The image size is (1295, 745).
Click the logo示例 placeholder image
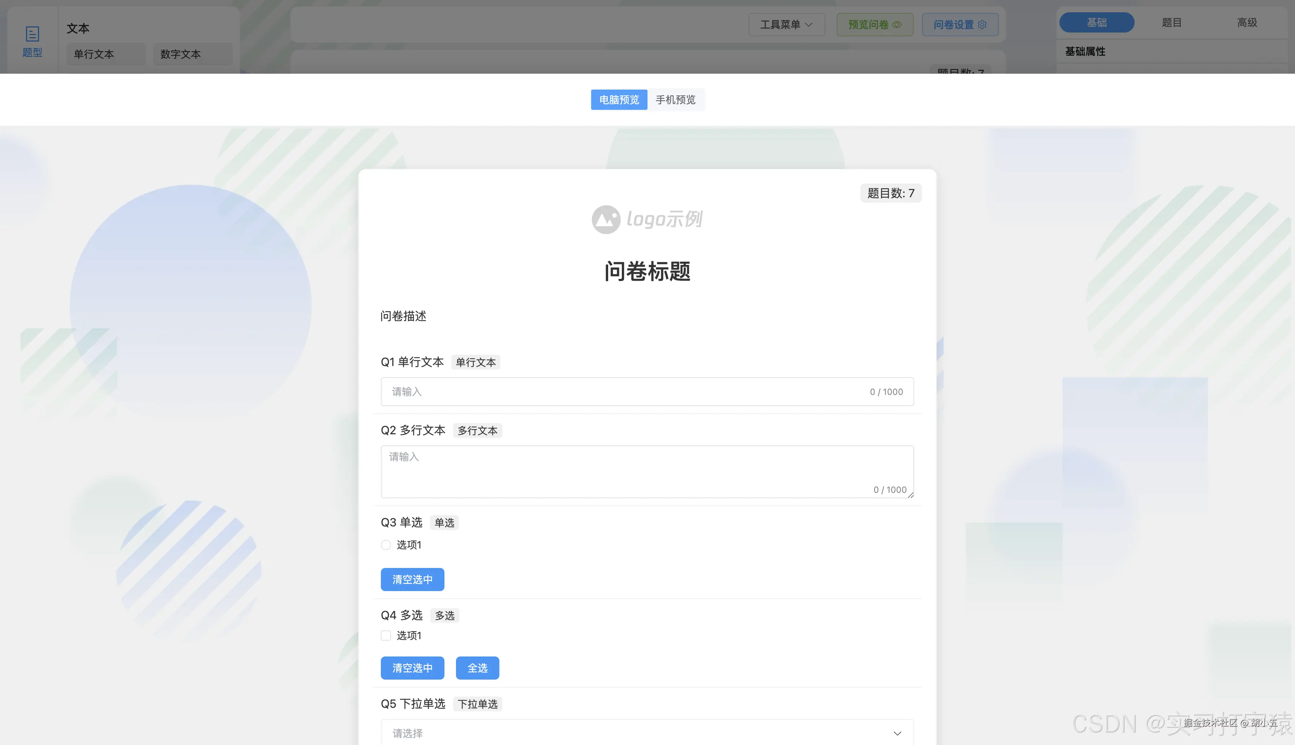(648, 219)
